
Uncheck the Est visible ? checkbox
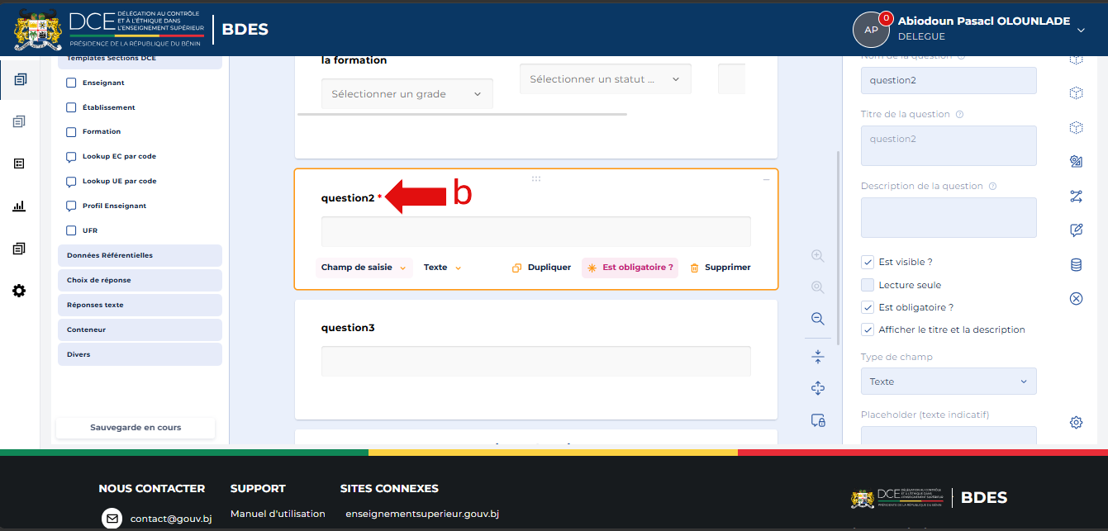pos(868,262)
